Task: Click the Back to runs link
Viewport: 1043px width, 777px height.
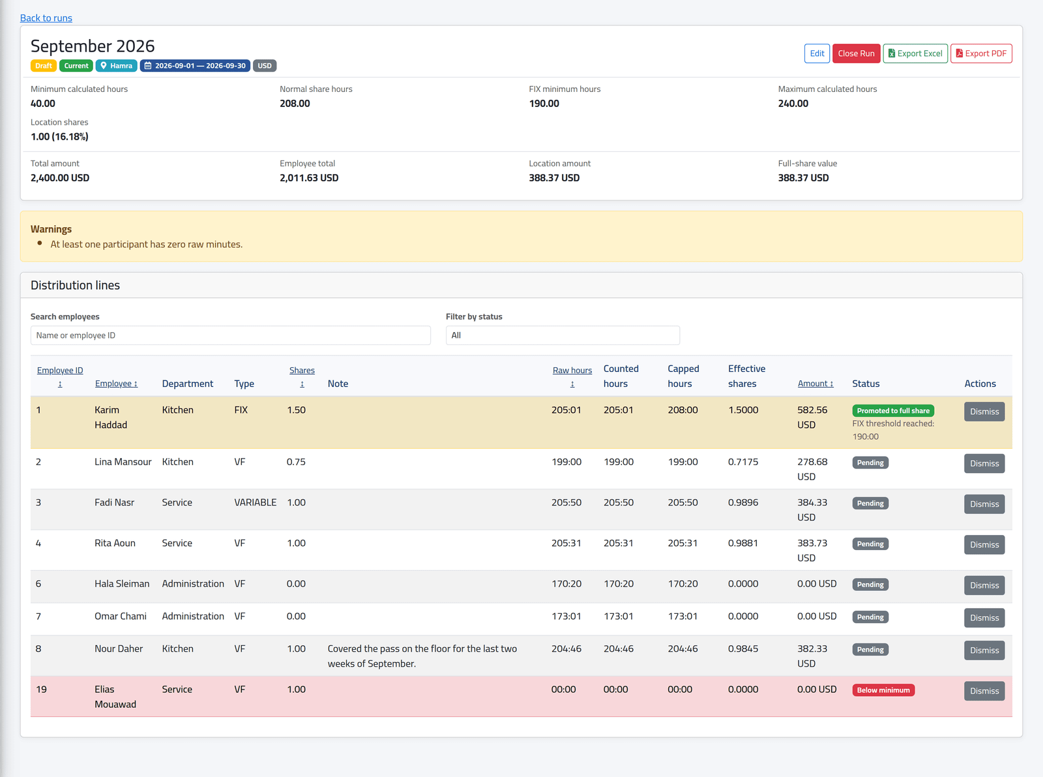Action: pos(46,18)
